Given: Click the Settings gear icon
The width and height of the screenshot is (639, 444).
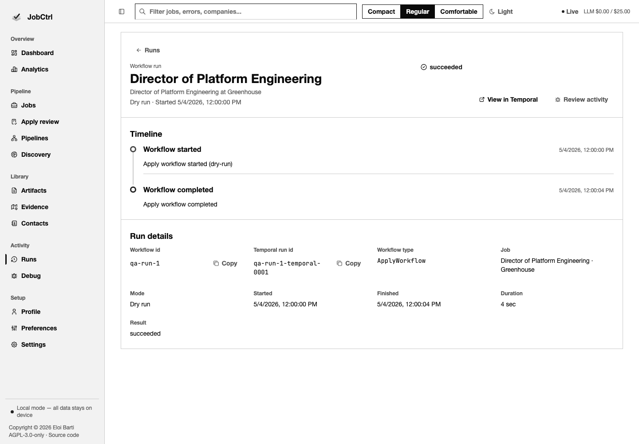Looking at the screenshot, I should coord(14,345).
